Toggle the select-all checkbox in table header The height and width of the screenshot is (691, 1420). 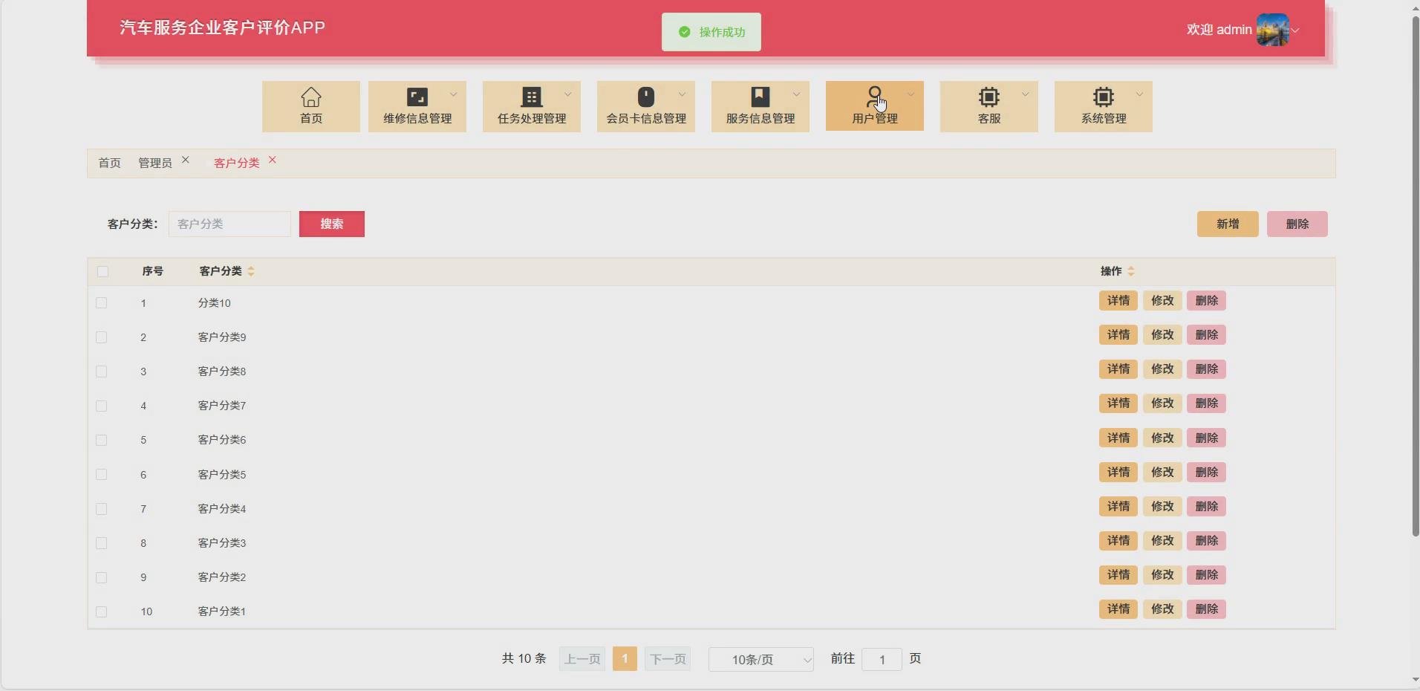pos(102,272)
